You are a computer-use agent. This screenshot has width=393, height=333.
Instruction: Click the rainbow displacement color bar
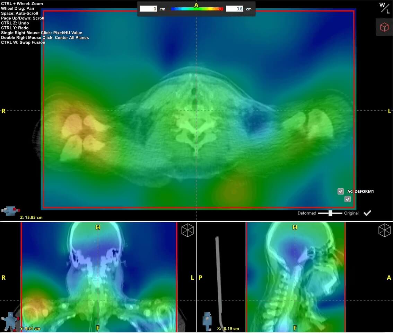[x=197, y=9]
